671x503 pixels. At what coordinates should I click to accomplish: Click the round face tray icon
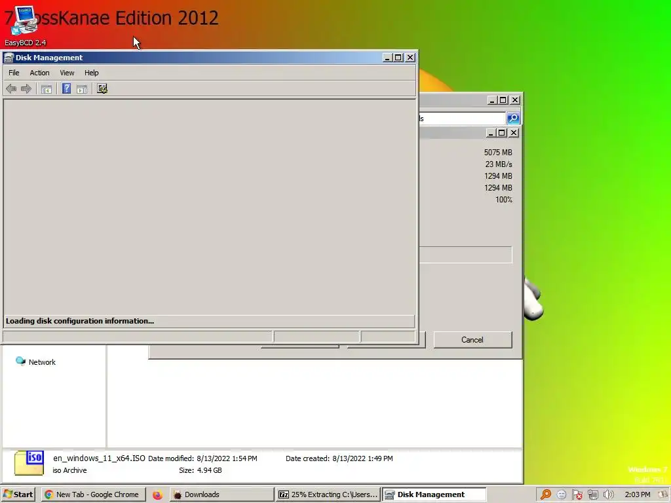click(562, 494)
